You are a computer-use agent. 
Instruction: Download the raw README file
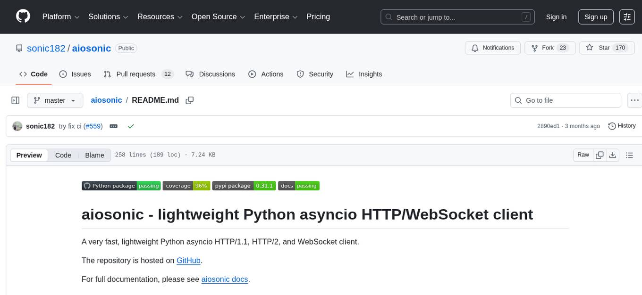tap(613, 155)
